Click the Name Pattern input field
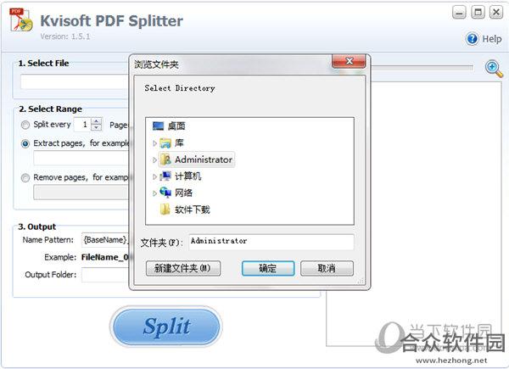Image resolution: width=509 pixels, height=369 pixels. [x=105, y=240]
